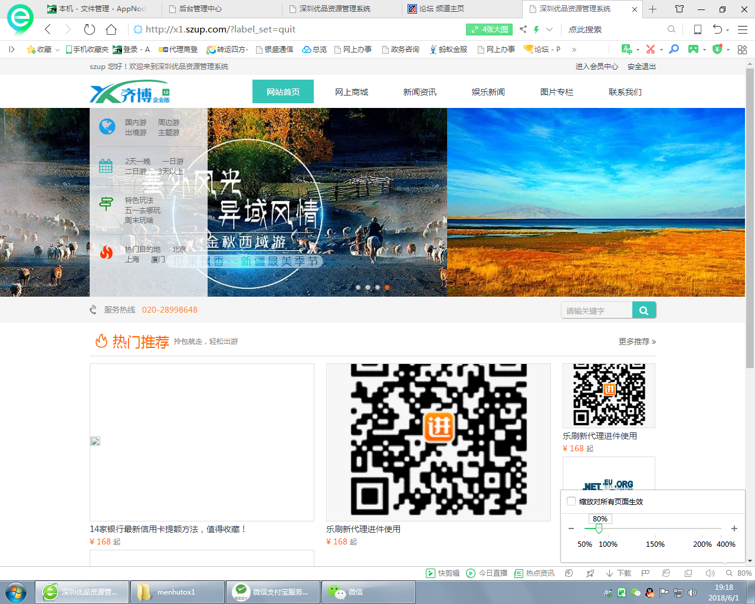This screenshot has height=604, width=755.
Task: Click 进入会员中心 link
Action: pyautogui.click(x=597, y=67)
